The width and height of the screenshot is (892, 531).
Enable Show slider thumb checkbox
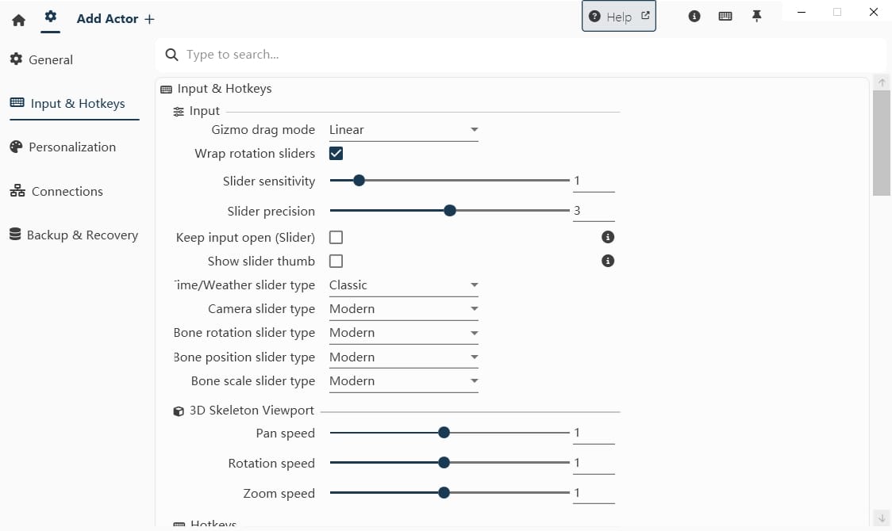click(x=336, y=261)
